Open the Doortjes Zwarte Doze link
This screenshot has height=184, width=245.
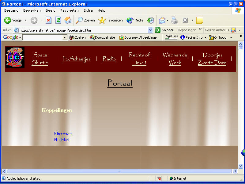212,59
